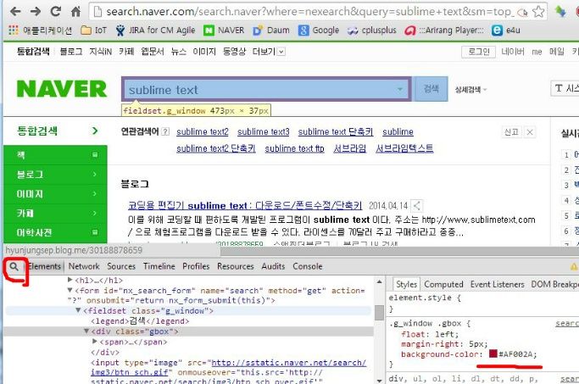This screenshot has width=579, height=384.
Task: Open the Google bookmark
Action: (x=319, y=31)
